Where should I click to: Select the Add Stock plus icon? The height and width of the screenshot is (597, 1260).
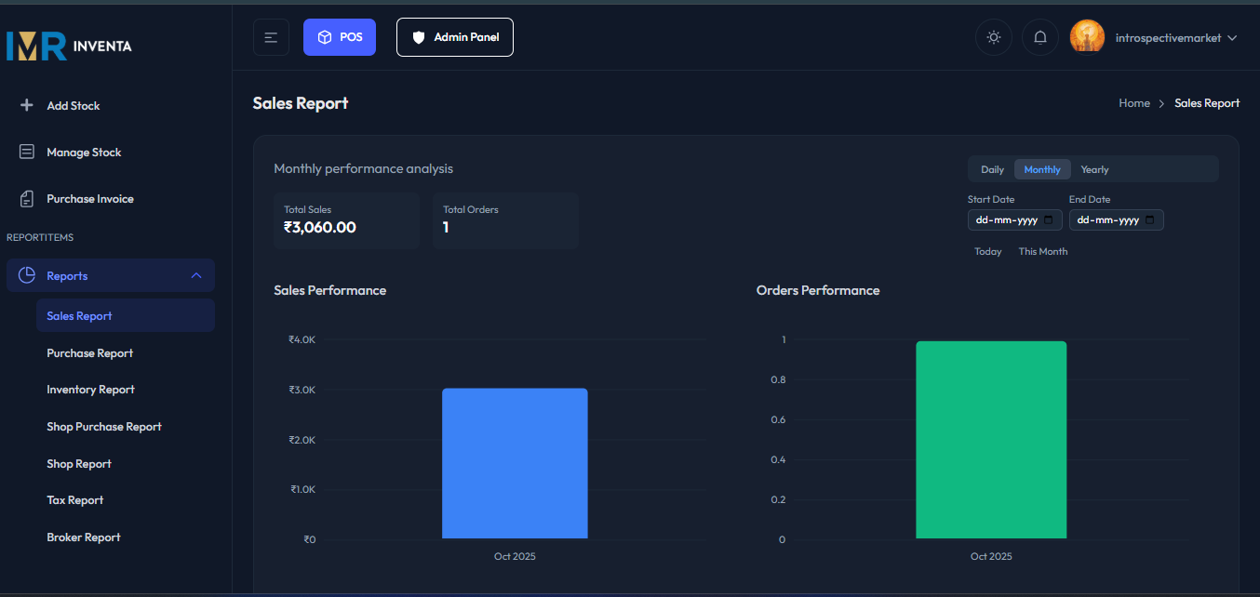27,105
